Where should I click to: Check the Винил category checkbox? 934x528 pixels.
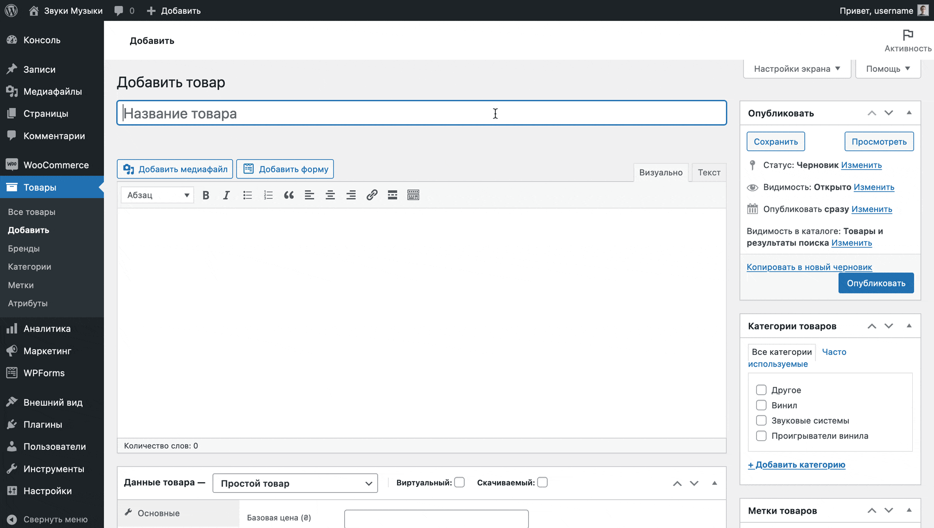click(x=761, y=405)
